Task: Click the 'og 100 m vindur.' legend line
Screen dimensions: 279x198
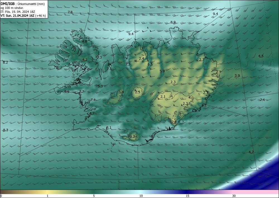Action: (x=12, y=8)
